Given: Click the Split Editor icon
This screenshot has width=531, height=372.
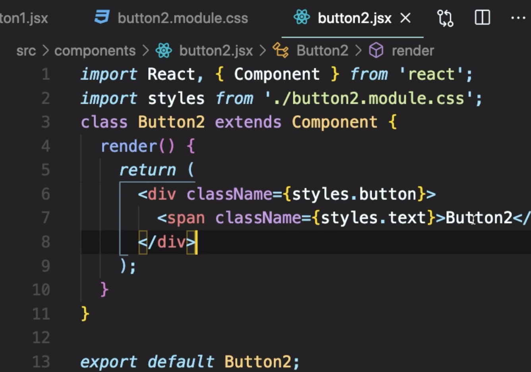Looking at the screenshot, I should (482, 17).
